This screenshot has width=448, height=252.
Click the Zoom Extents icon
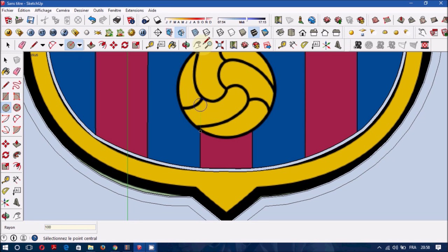point(219,45)
